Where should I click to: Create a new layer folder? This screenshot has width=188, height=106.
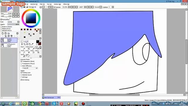tap(9, 33)
